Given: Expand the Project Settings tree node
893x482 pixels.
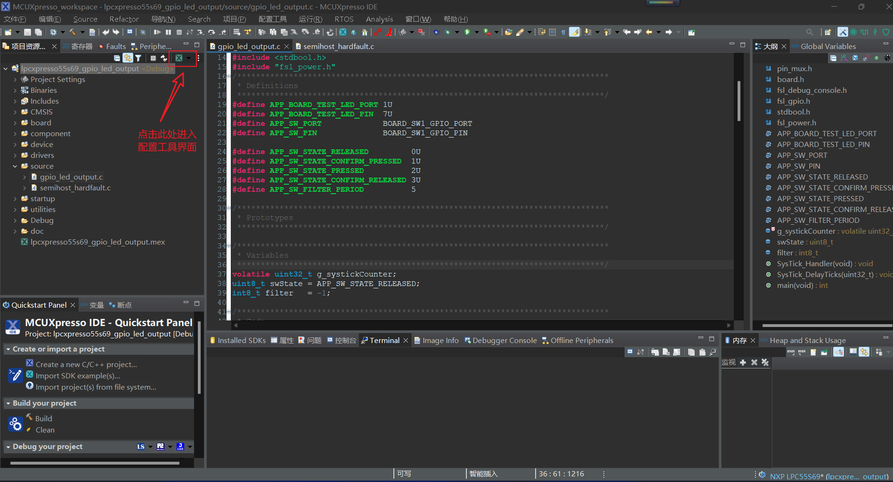Looking at the screenshot, I should click(x=15, y=80).
